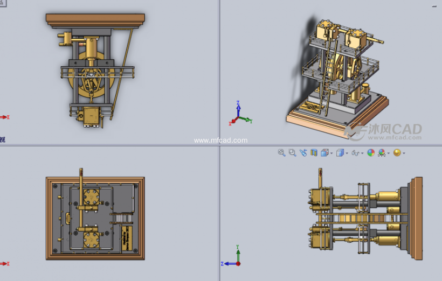442x281 pixels.
Task: Open Edit Appearance color ball
Action: point(371,153)
